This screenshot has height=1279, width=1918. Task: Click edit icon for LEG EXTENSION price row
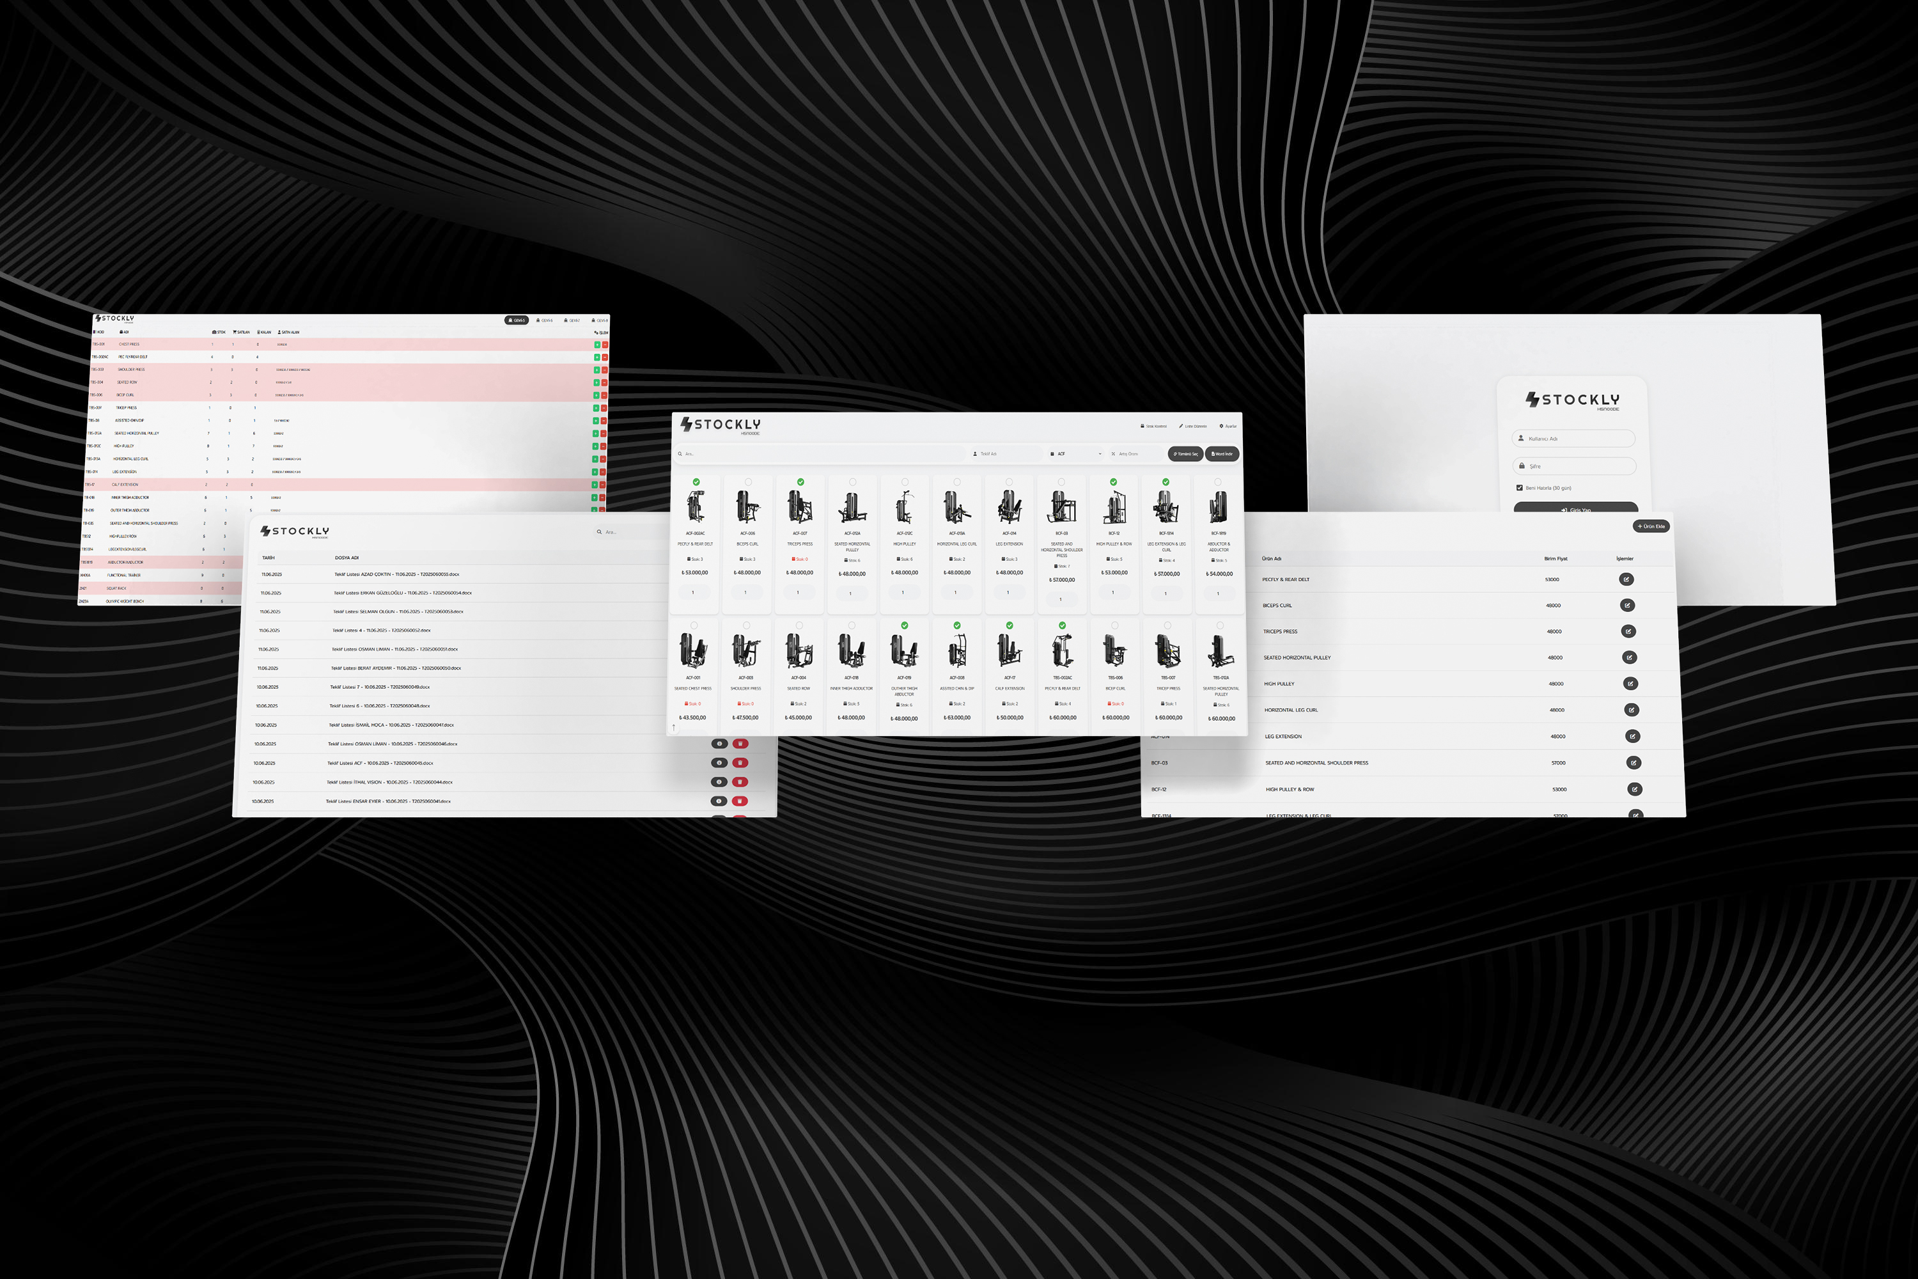coord(1633,737)
